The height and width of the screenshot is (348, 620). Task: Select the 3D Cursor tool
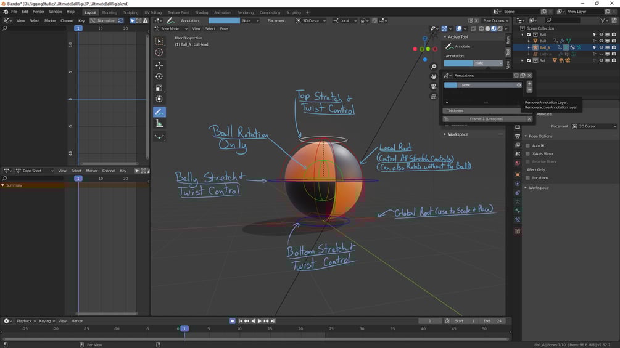[x=159, y=52]
